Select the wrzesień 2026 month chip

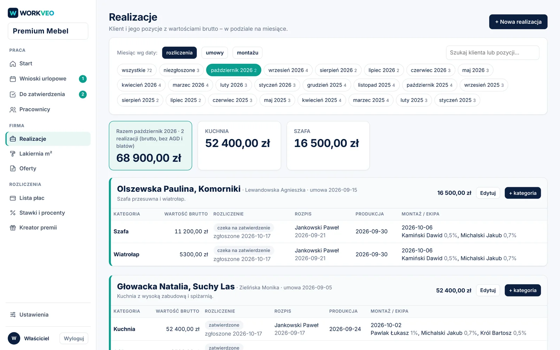[288, 70]
